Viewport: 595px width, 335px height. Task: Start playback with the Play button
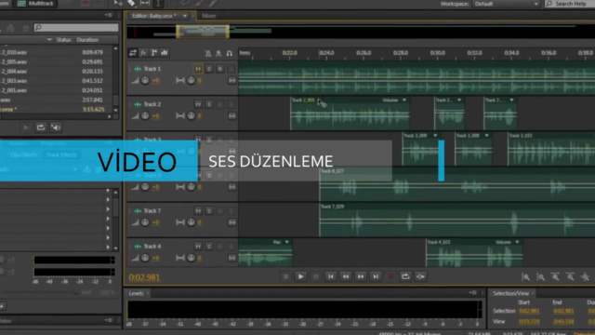click(x=300, y=277)
